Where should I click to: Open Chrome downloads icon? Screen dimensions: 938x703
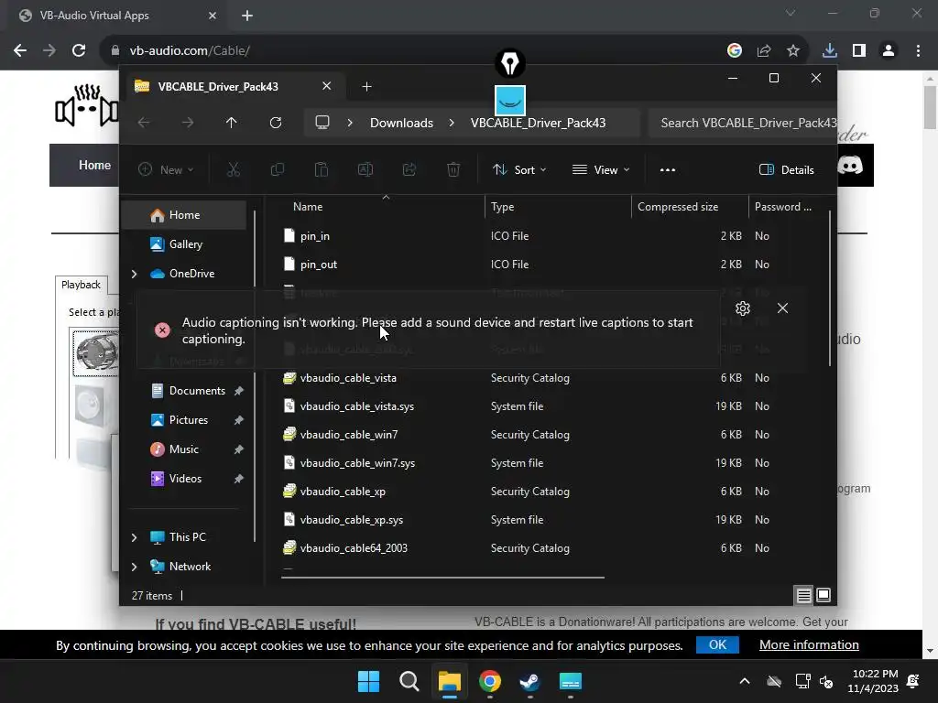click(830, 51)
